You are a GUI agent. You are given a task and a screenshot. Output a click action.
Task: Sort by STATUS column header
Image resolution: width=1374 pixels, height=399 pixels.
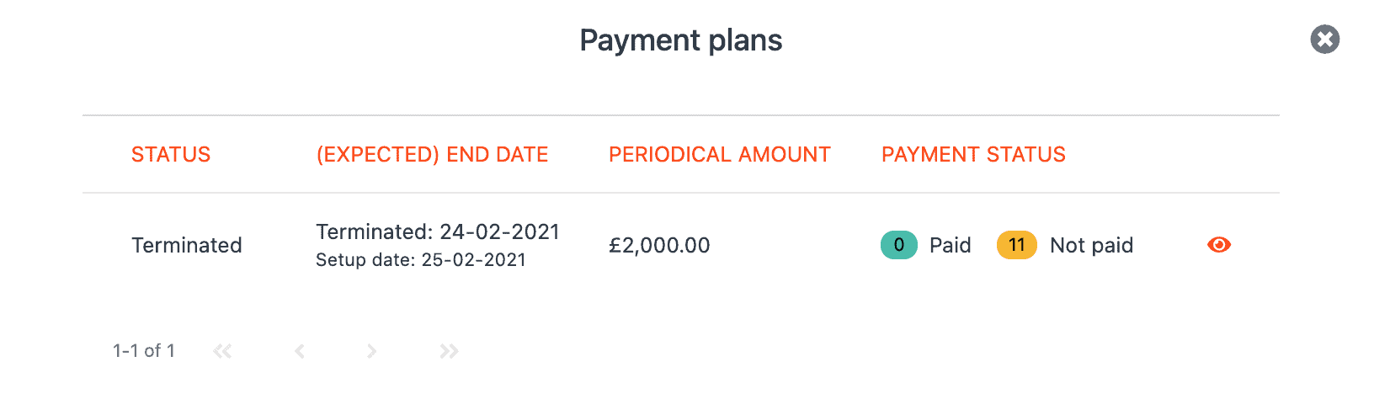[x=171, y=154]
